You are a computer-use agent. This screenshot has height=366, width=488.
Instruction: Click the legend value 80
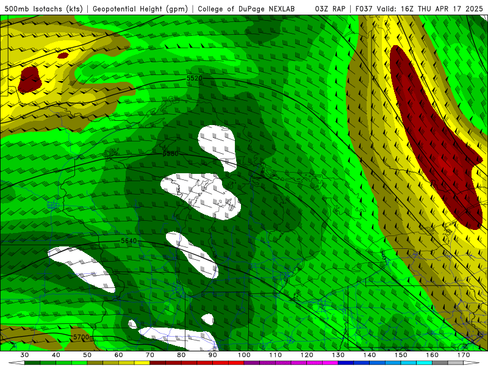(x=181, y=355)
